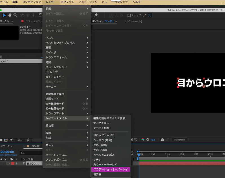Click the 8 bpc color depth button

20,140
